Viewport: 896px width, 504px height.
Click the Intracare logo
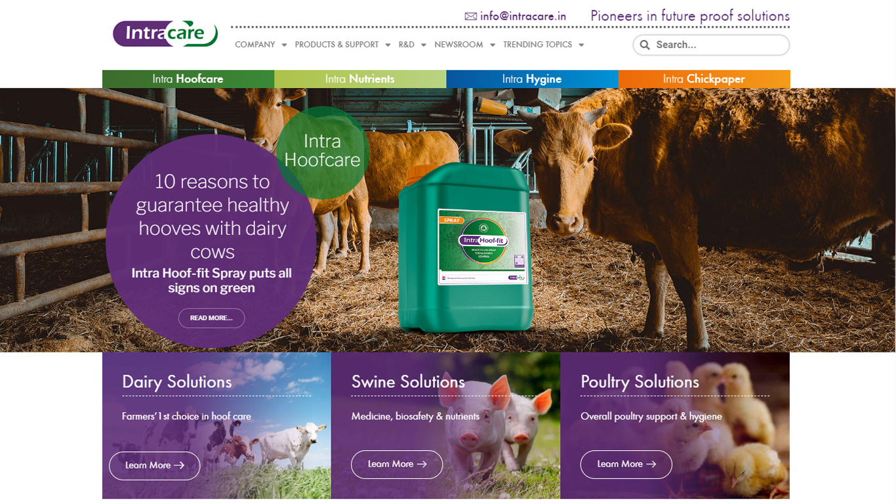[165, 33]
